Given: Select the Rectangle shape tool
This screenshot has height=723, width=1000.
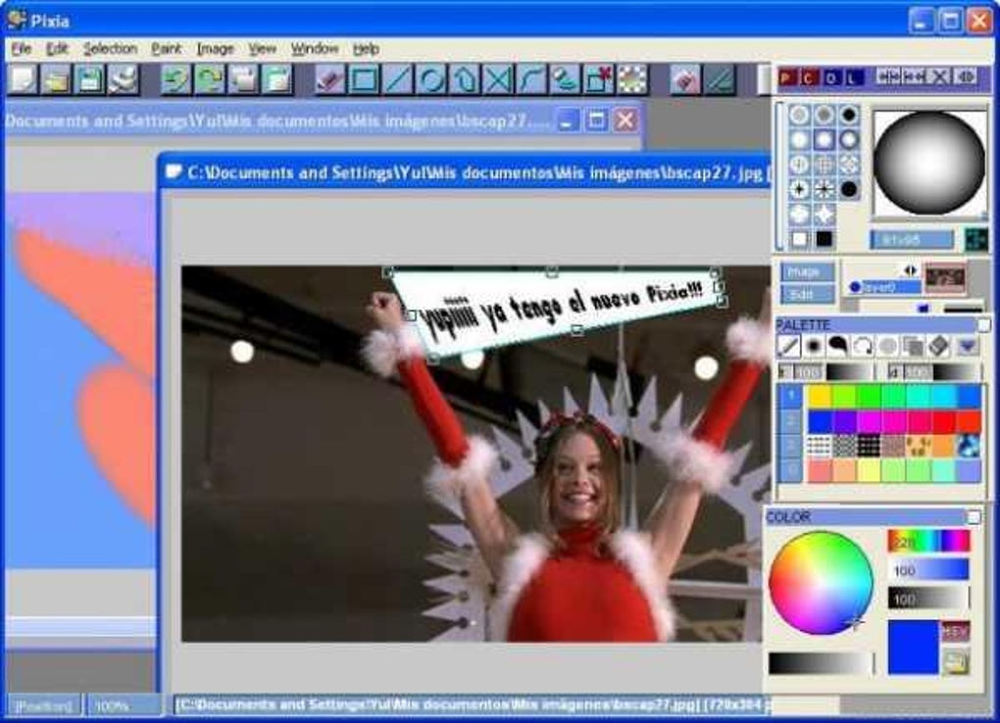Looking at the screenshot, I should [x=364, y=80].
